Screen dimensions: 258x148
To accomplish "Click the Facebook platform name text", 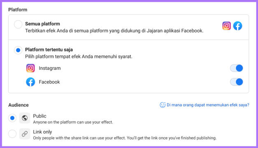I will pyautogui.click(x=49, y=82).
